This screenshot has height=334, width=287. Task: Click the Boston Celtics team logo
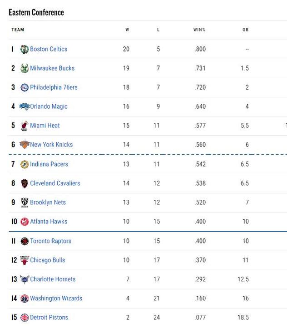tap(25, 49)
